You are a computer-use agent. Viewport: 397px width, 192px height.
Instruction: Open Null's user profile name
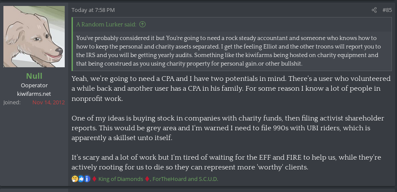34,76
